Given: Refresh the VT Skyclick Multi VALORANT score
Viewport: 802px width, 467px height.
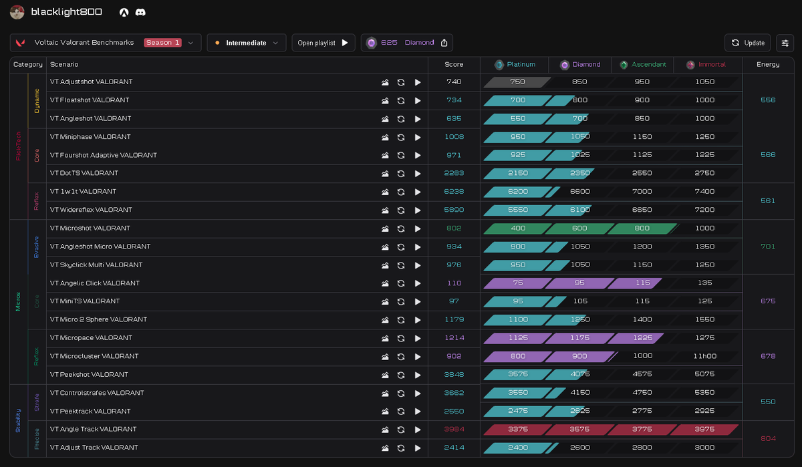Looking at the screenshot, I should click(401, 265).
